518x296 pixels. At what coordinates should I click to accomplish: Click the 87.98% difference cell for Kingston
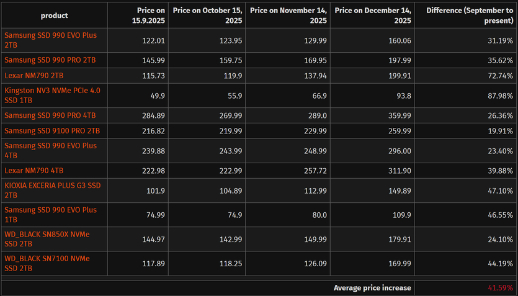[x=500, y=95]
